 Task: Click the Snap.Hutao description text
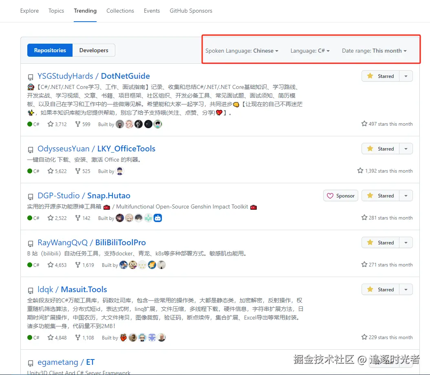[142, 207]
